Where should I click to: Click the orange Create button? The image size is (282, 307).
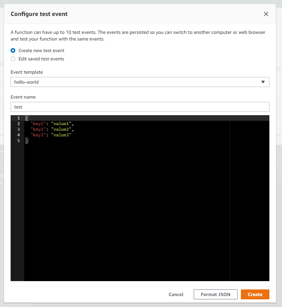(255, 294)
